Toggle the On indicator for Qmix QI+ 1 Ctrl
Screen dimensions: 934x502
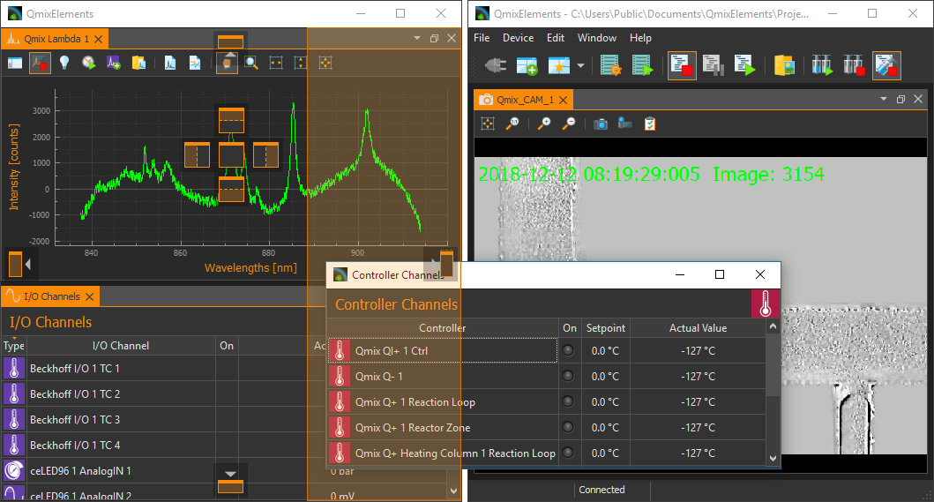[569, 351]
